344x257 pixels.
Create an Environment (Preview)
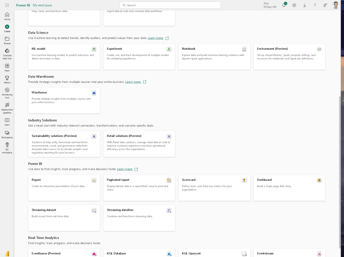tap(289, 57)
